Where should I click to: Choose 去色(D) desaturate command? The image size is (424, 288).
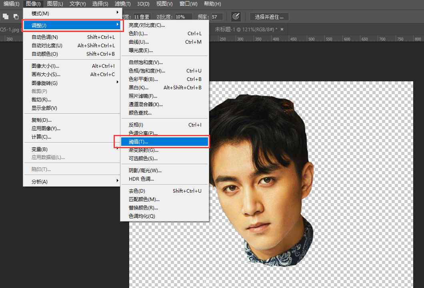[x=164, y=191]
